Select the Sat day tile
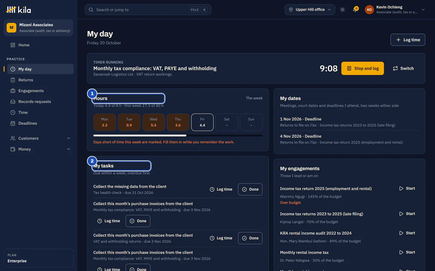 227,122
